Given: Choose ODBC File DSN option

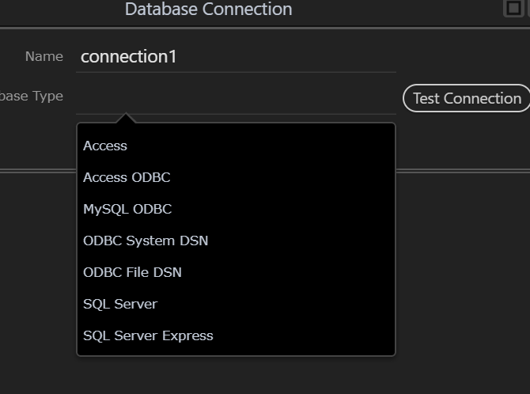Looking at the screenshot, I should 236,272.
